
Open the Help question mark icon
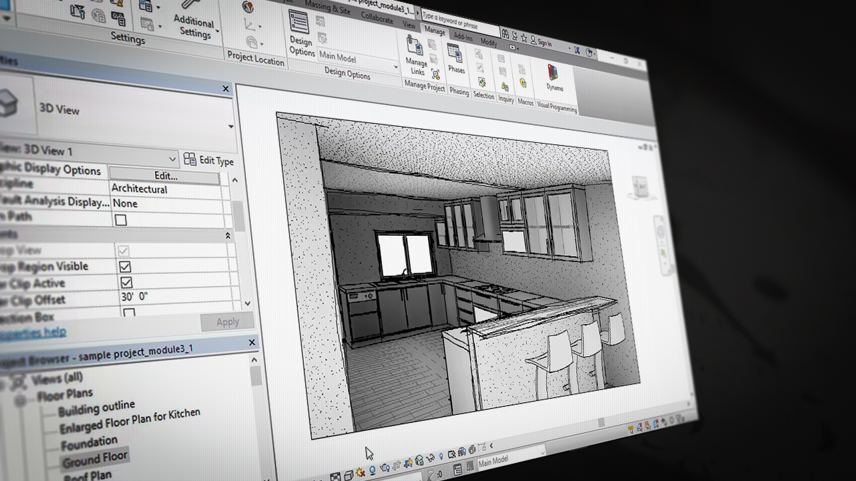(x=590, y=52)
